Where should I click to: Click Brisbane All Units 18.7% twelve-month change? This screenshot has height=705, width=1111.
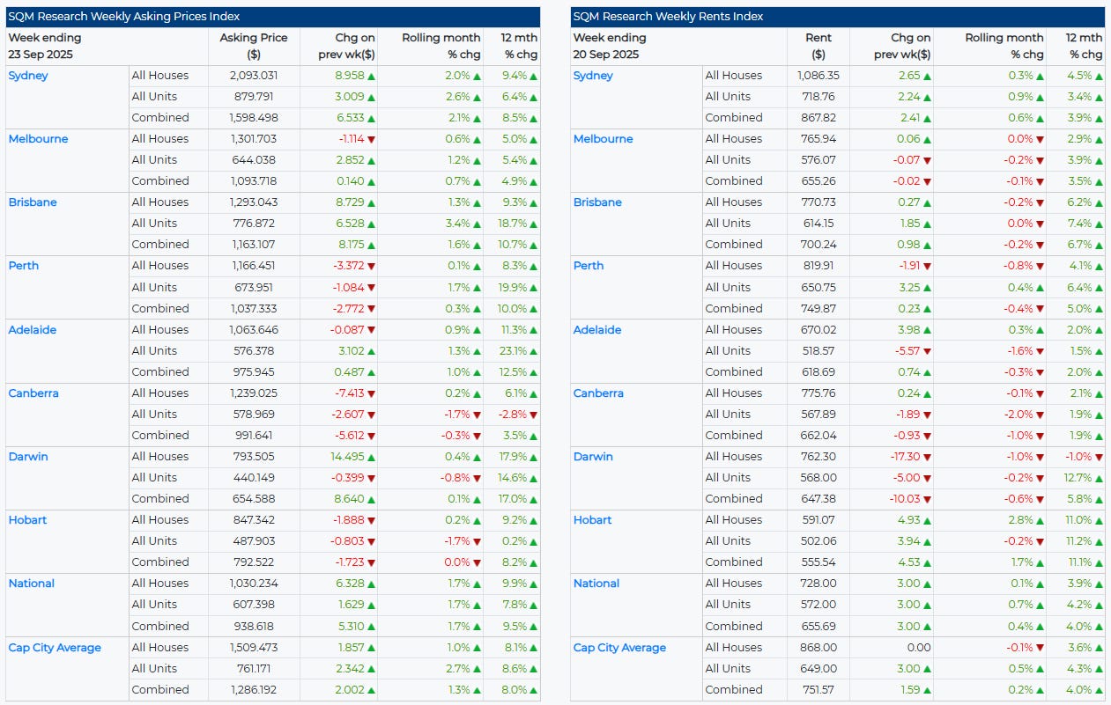click(x=513, y=224)
